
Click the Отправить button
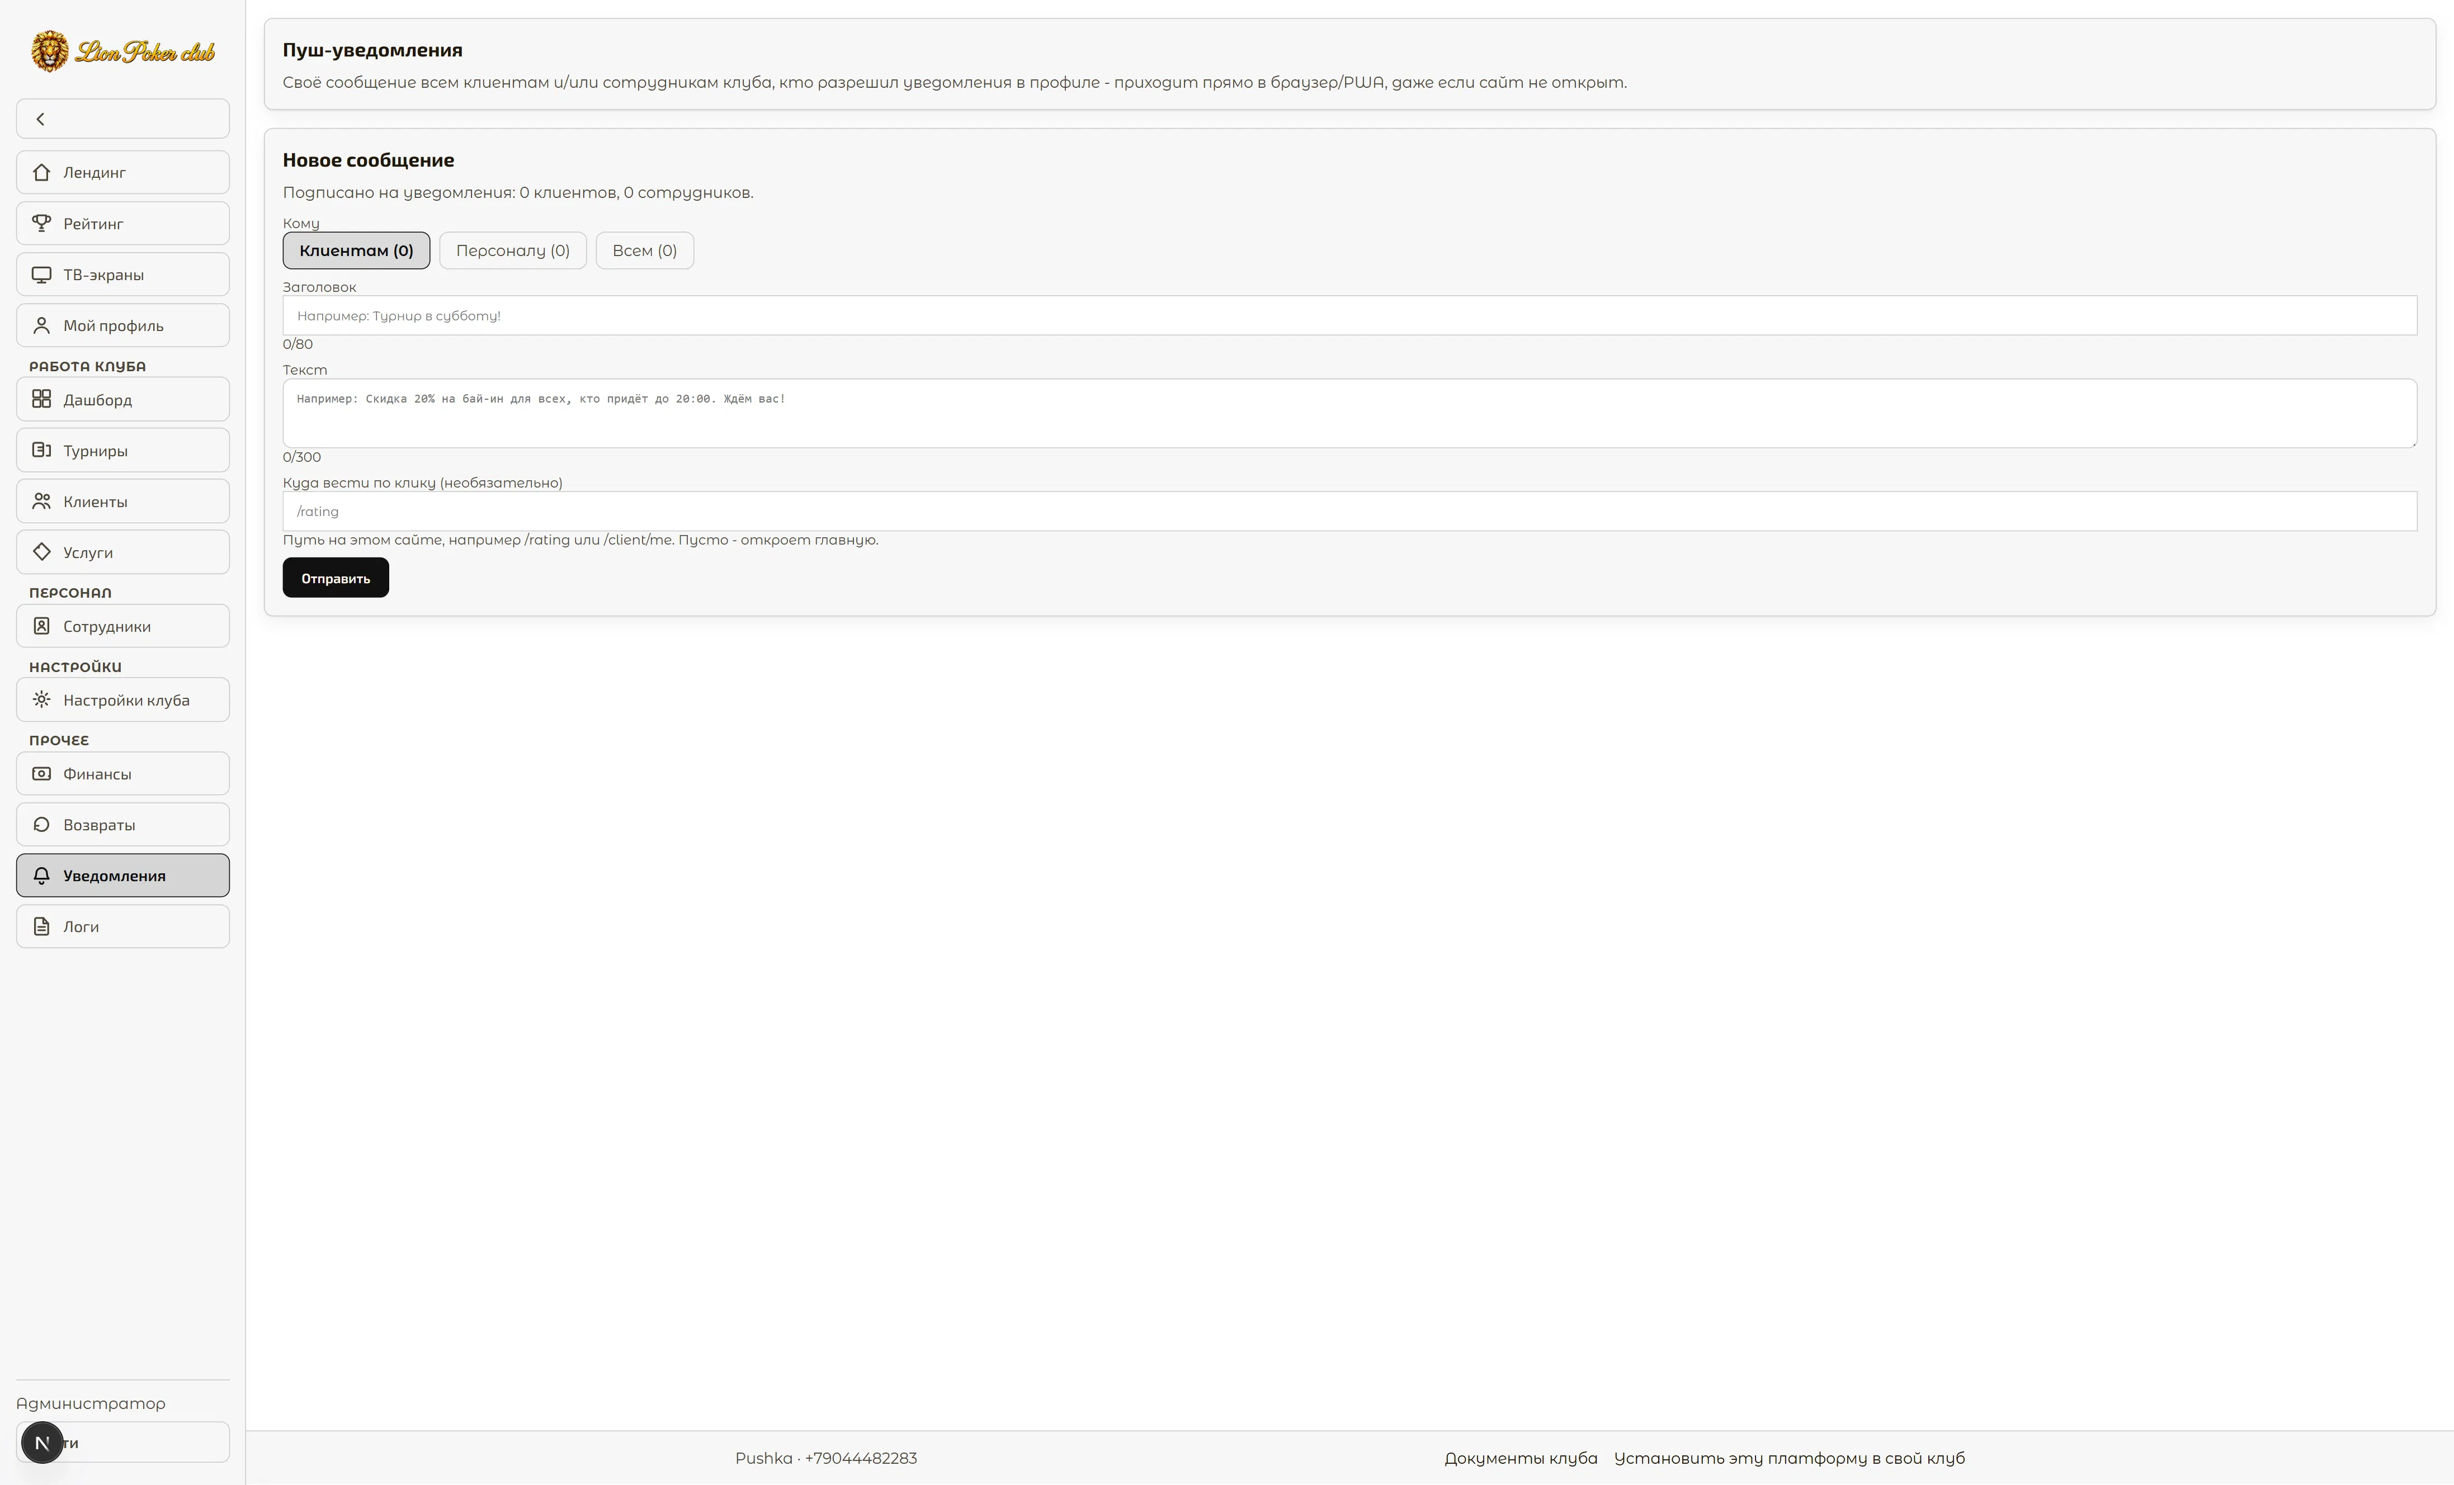coord(336,578)
